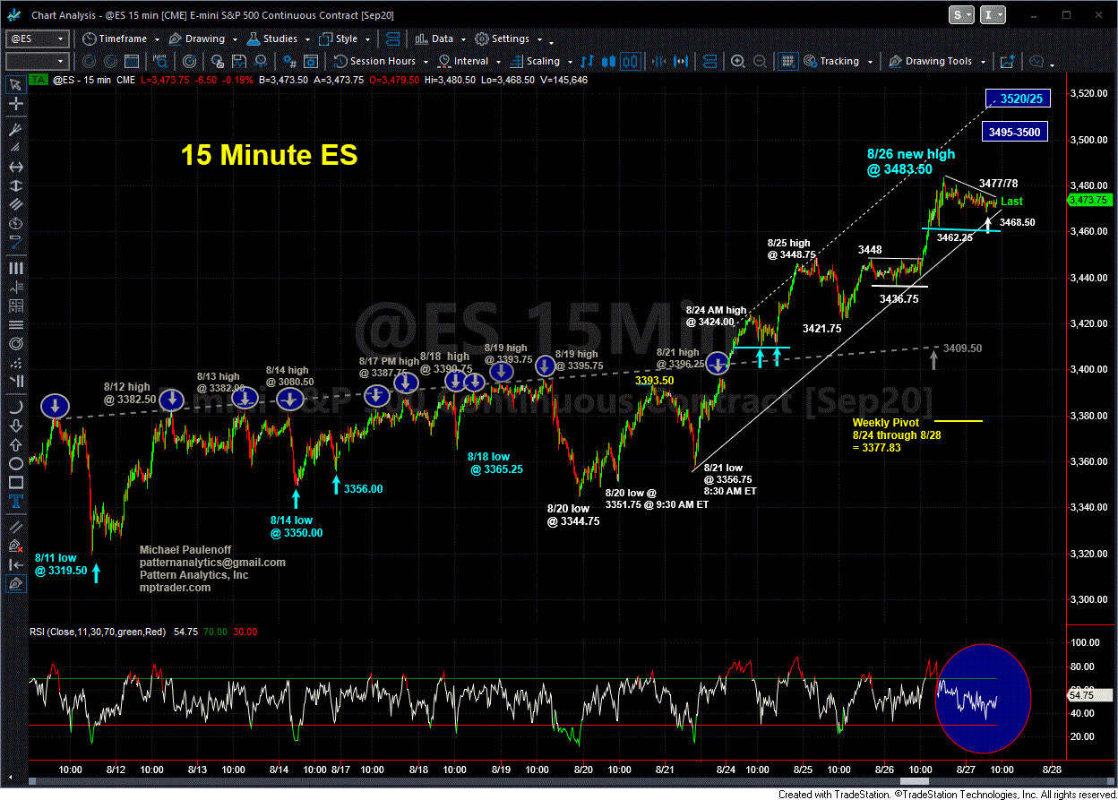This screenshot has width=1118, height=800.
Task: Open the Interval menu
Action: pos(470,61)
